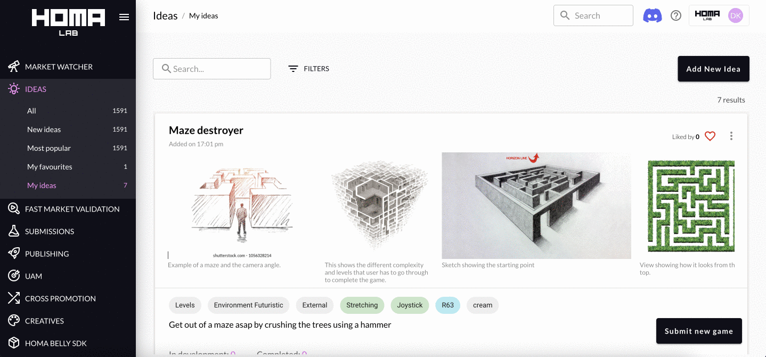Select the blue R63 tag
This screenshot has width=766, height=357.
pos(447,305)
